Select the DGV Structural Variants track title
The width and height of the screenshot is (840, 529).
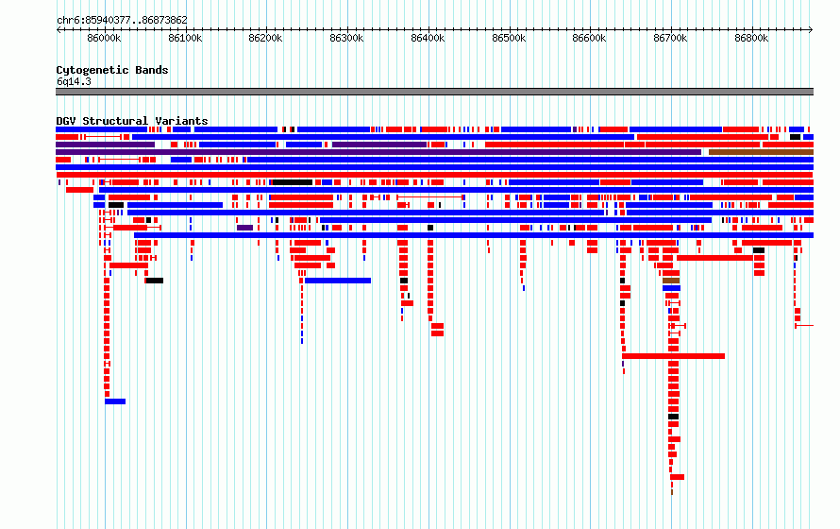click(x=132, y=121)
